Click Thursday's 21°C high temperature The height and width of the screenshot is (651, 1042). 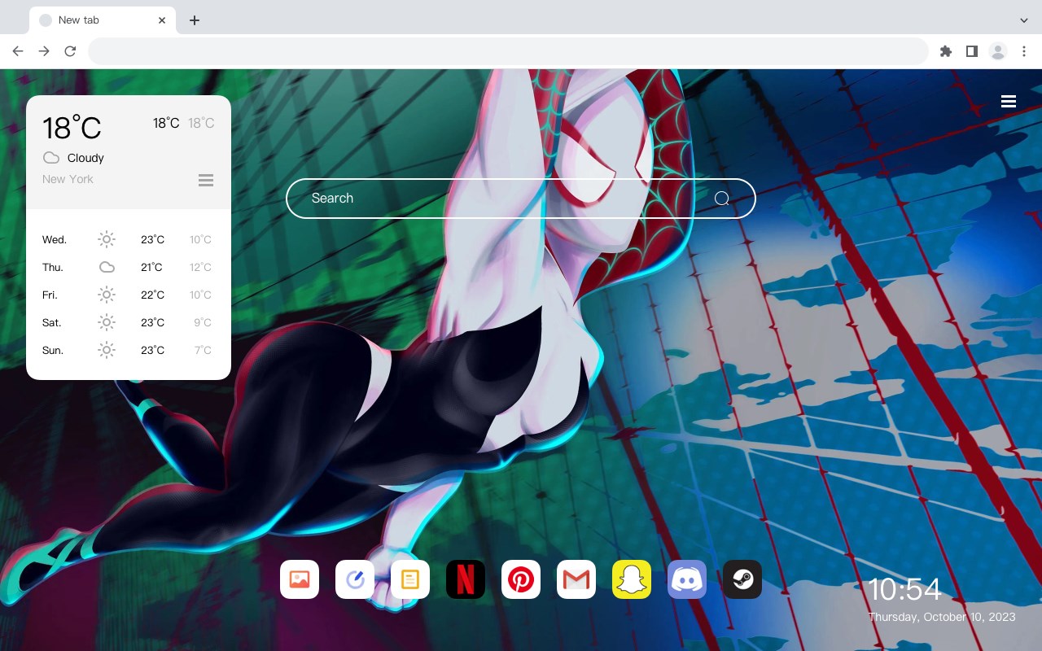click(151, 267)
